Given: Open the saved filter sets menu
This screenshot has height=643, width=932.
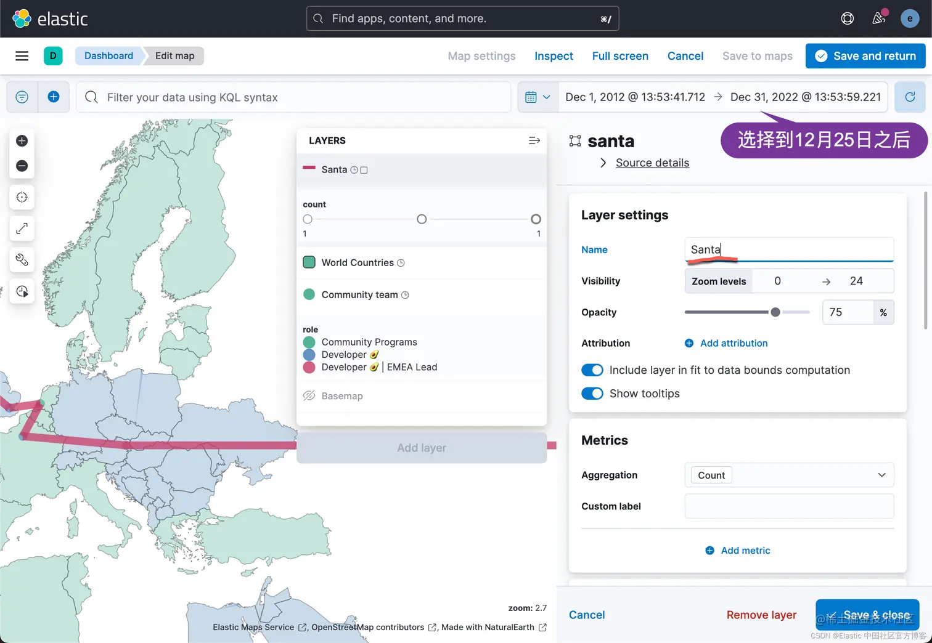Looking at the screenshot, I should (22, 97).
